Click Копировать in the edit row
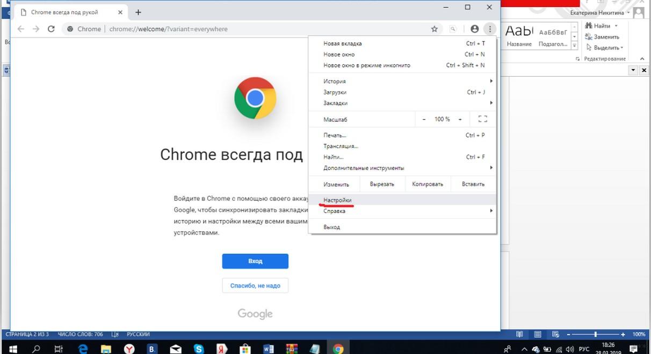The image size is (651, 354). tap(428, 184)
